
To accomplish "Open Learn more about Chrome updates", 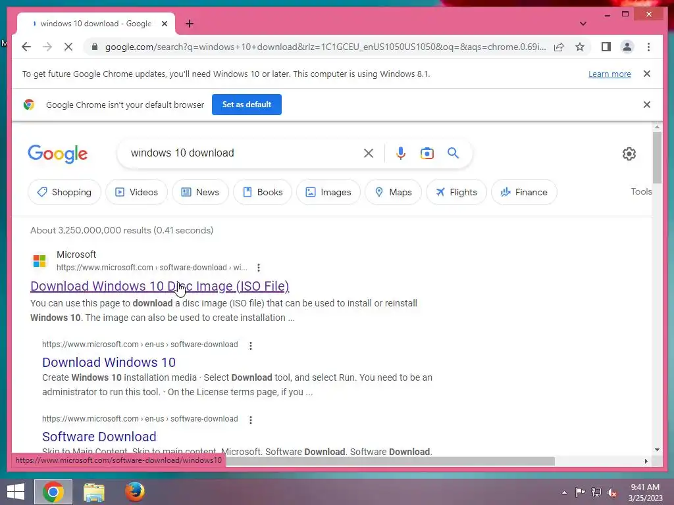I will pos(609,74).
